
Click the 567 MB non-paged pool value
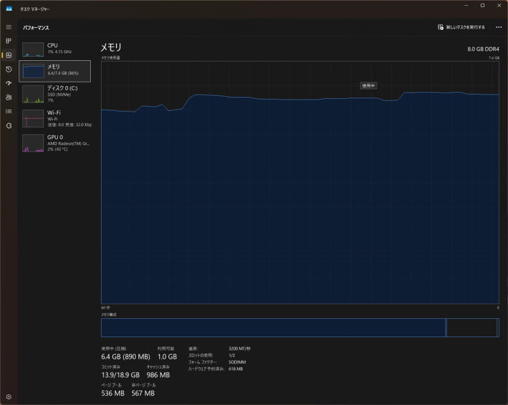pos(143,394)
